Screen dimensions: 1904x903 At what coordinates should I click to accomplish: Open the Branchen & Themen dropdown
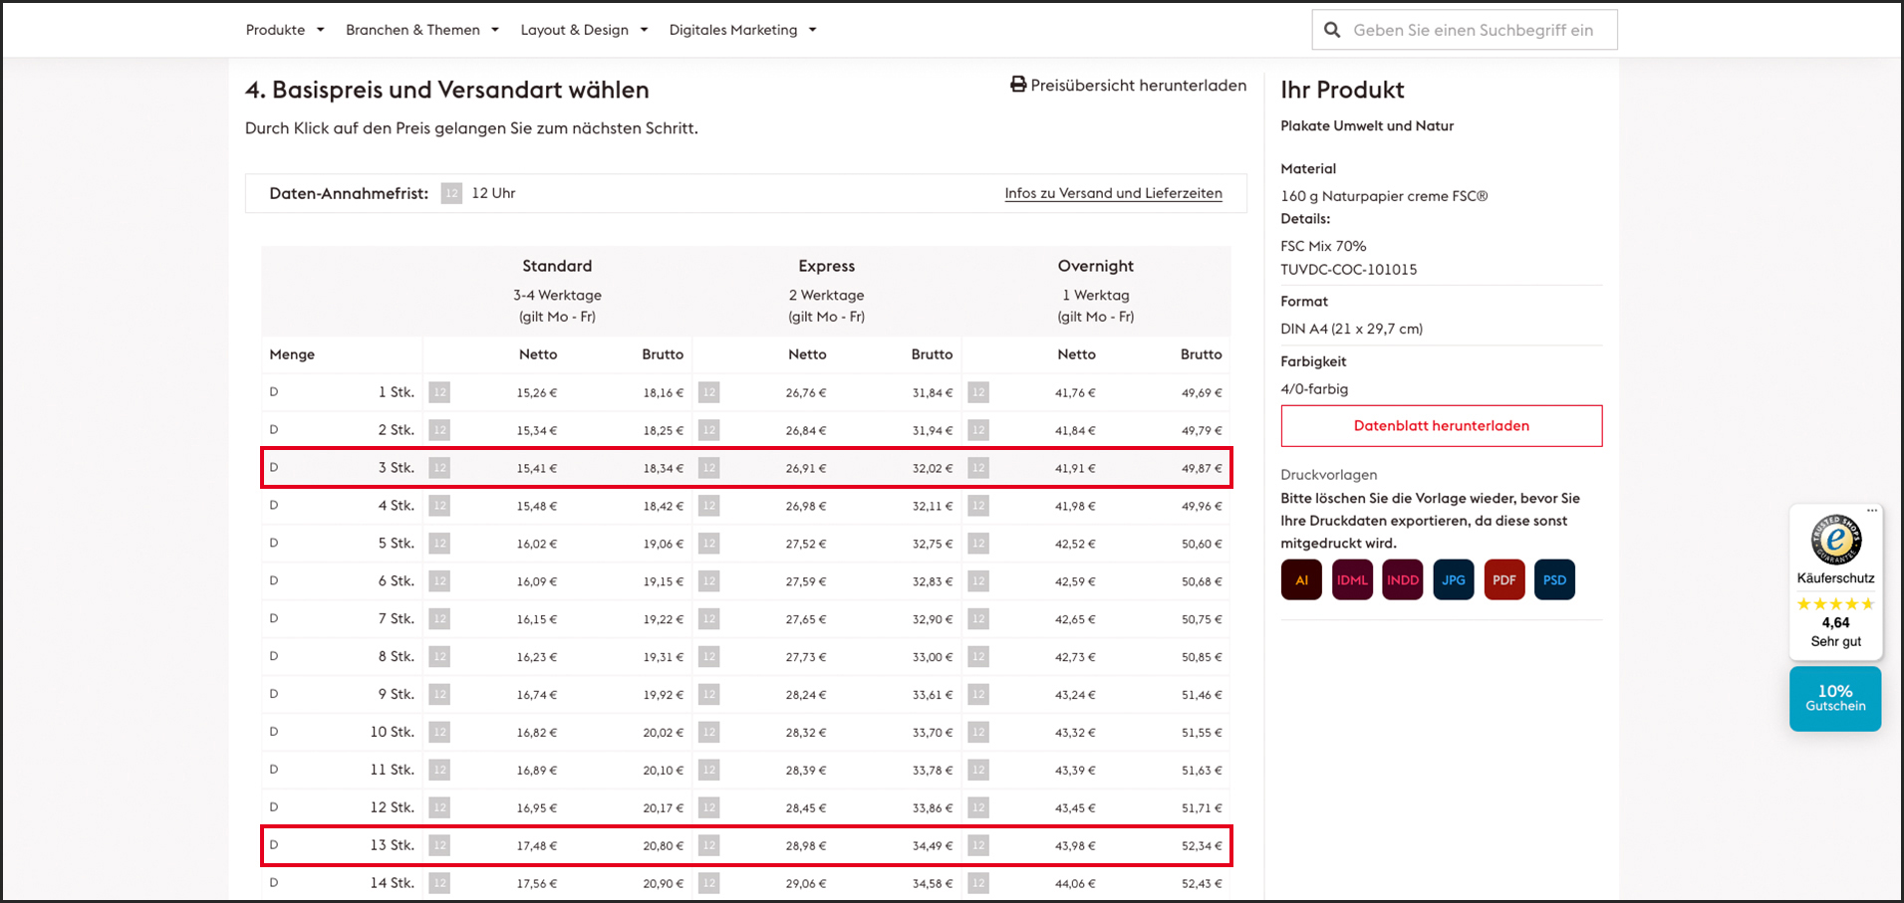coord(422,30)
